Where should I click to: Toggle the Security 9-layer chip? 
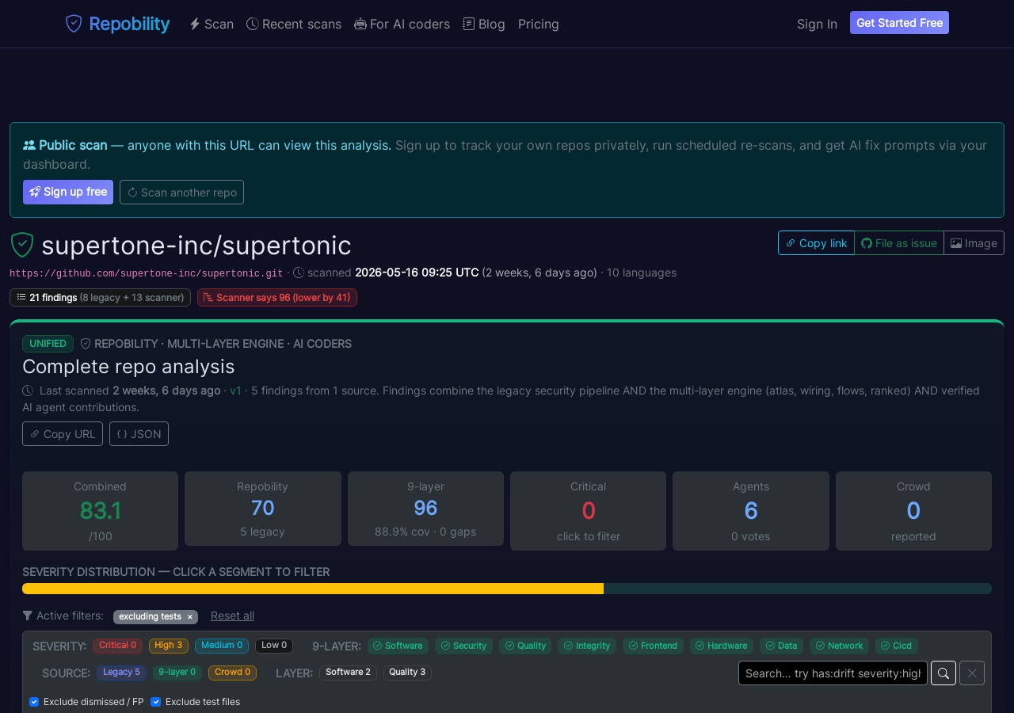pyautogui.click(x=463, y=646)
